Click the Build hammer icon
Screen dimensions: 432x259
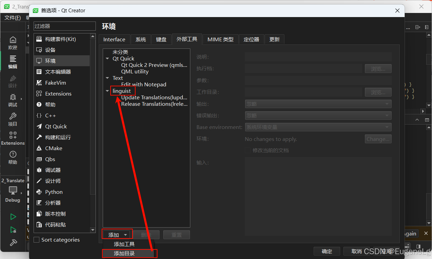(13, 243)
